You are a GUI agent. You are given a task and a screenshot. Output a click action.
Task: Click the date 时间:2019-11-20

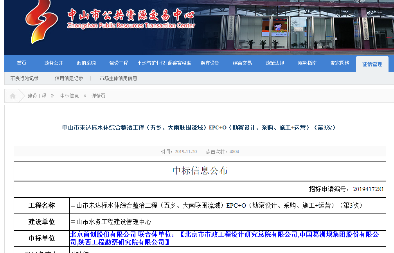pos(178,152)
